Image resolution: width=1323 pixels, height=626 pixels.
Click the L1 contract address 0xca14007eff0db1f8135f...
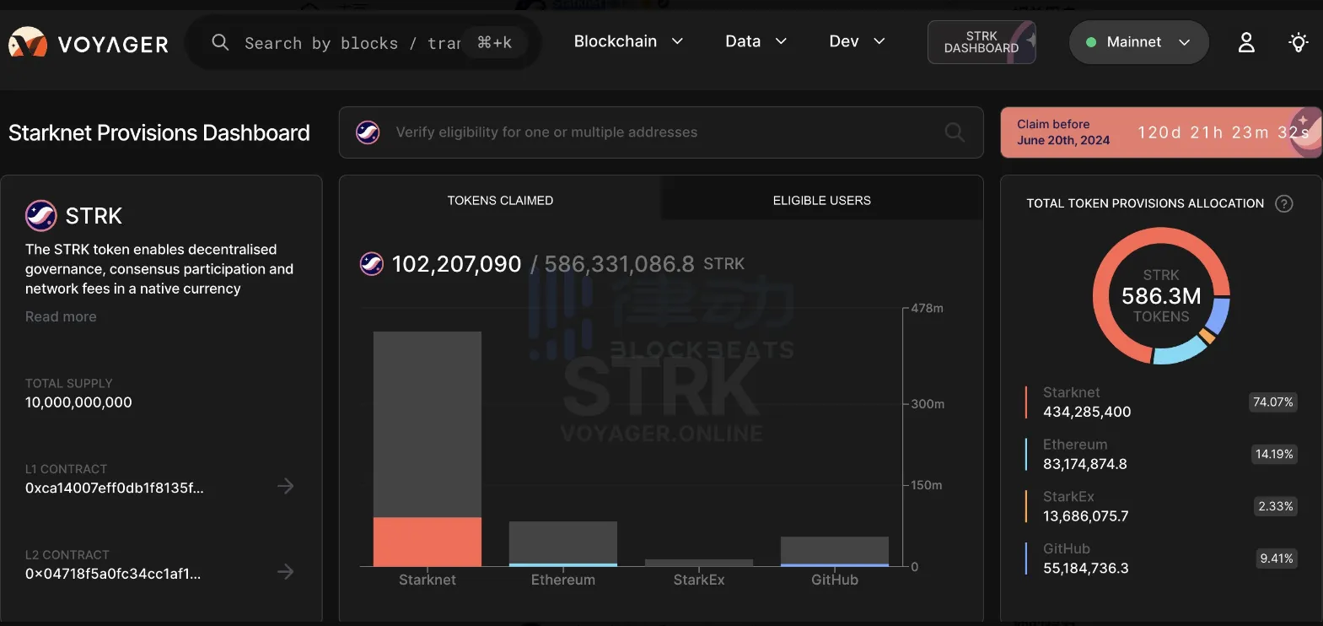tap(115, 488)
